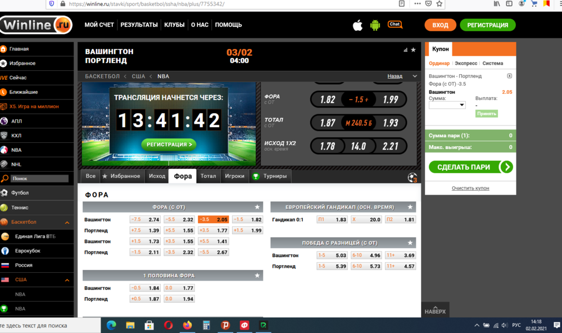The height and width of the screenshot is (333, 562).
Task: Select Система bet type in coupon
Action: pos(493,63)
